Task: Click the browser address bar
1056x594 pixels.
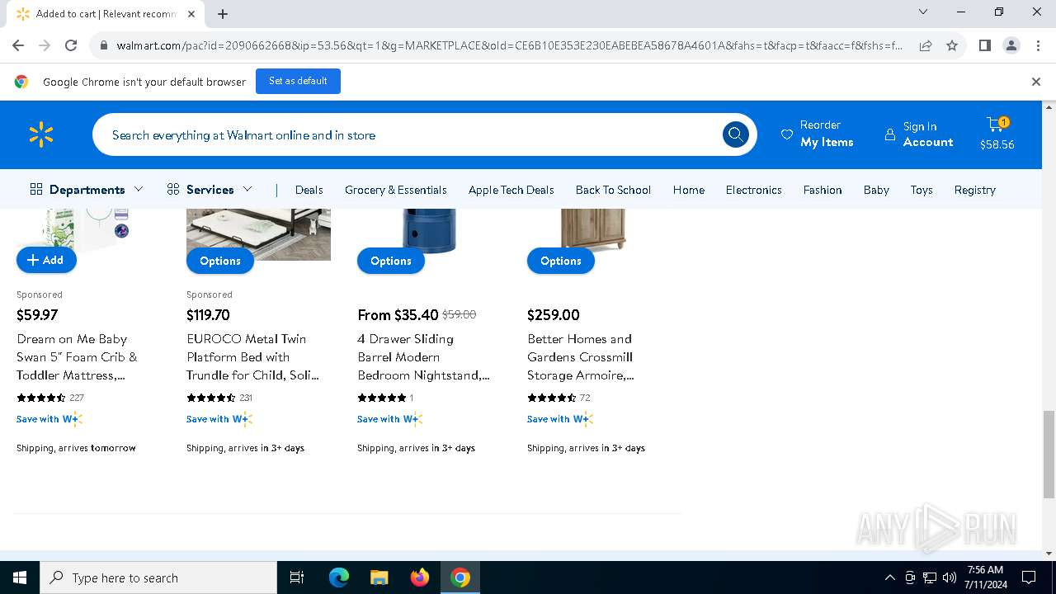Action: (510, 45)
